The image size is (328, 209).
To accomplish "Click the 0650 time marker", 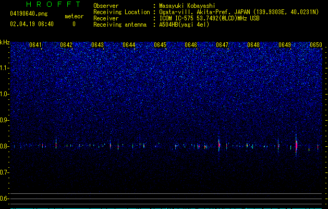I will point(316,45).
